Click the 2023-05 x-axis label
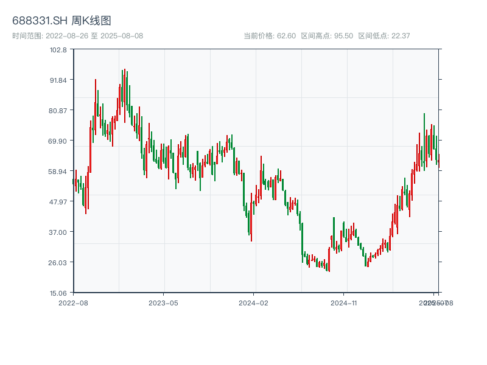487x365 pixels. (163, 303)
